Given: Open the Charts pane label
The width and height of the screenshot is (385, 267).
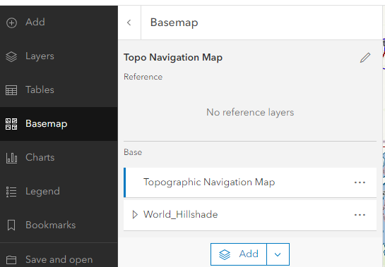Looking at the screenshot, I should 40,157.
